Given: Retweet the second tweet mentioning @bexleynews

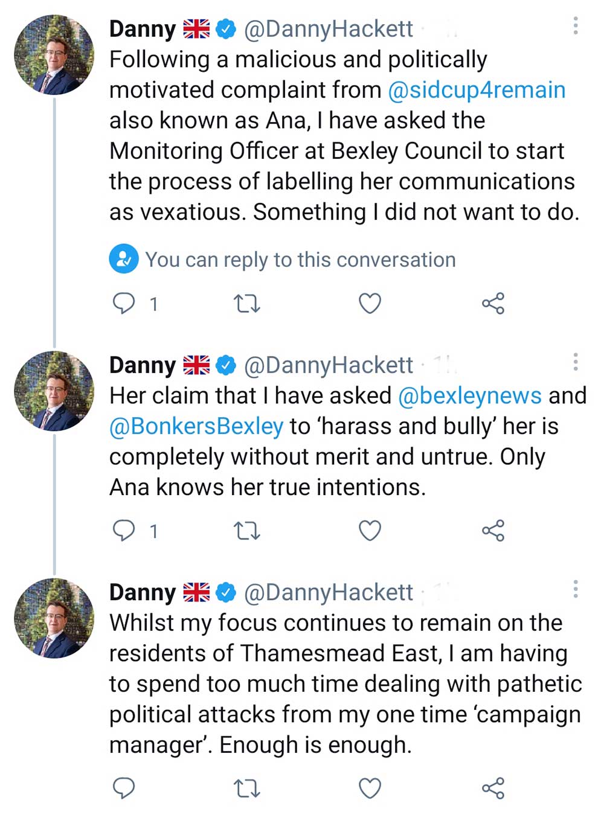Looking at the screenshot, I should pyautogui.click(x=246, y=531).
